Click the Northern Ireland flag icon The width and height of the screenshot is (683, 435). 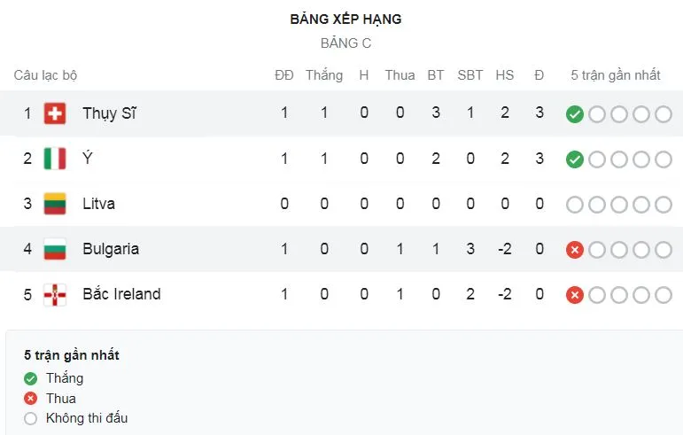[x=55, y=294]
